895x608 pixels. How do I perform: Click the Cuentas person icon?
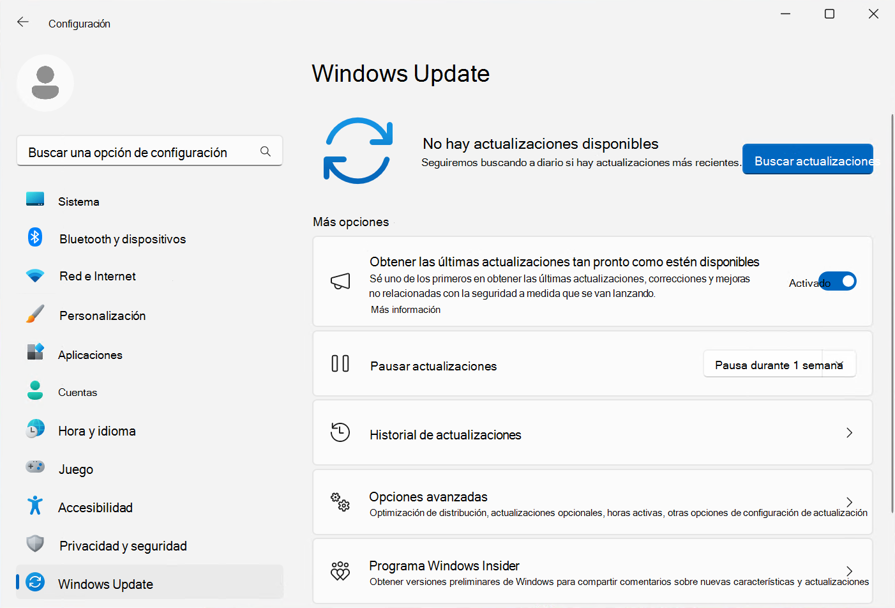(x=34, y=391)
